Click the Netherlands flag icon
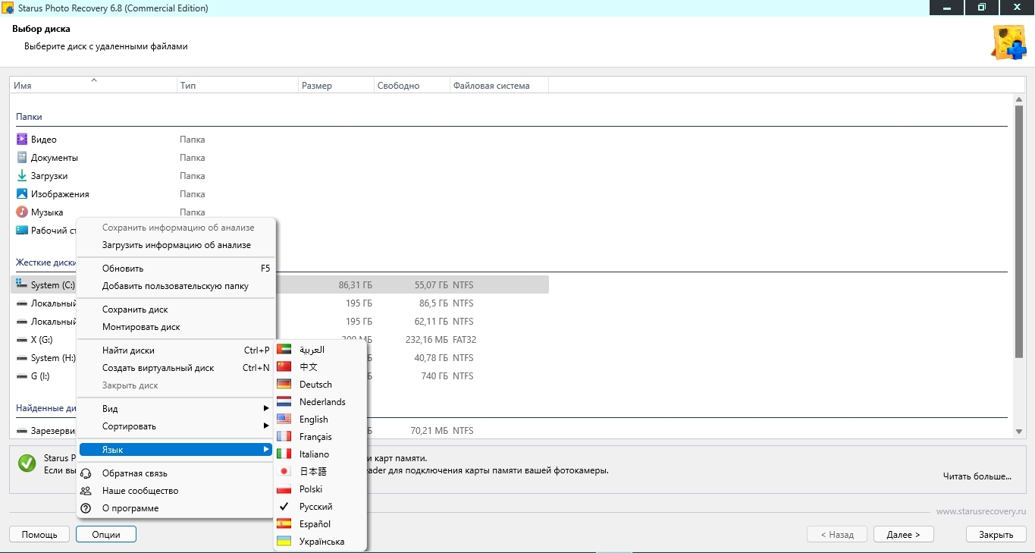Screen dimensions: 1035x553 [284, 402]
